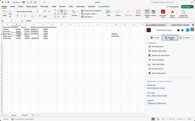
Task: Switch to Page Layout view icon
Action: (158, 119)
